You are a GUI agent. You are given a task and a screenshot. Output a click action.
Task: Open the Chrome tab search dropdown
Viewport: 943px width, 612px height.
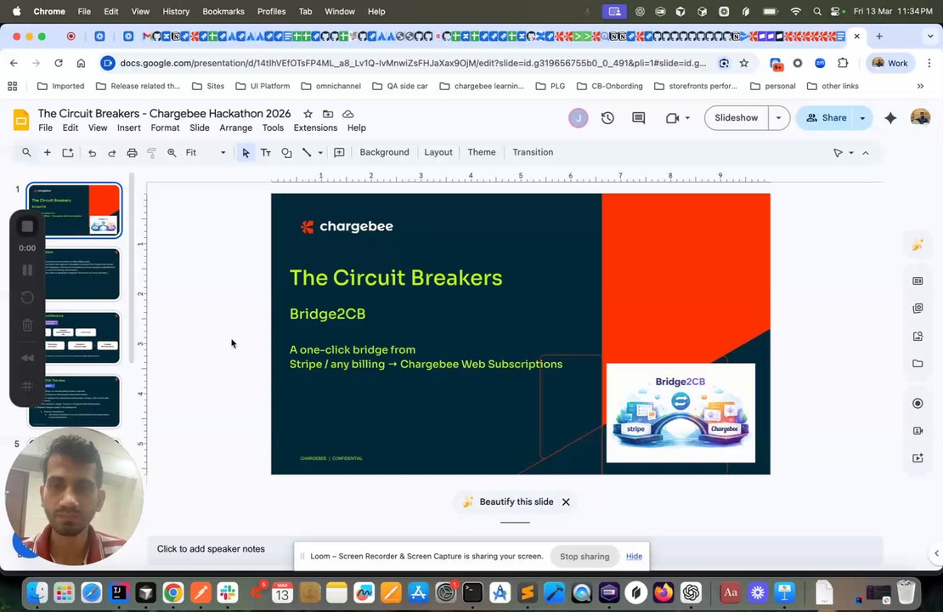click(x=929, y=36)
